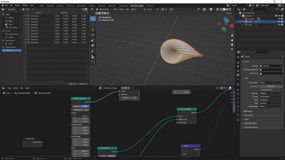Open the Rotation Degrees dropdown

(x=271, y=93)
